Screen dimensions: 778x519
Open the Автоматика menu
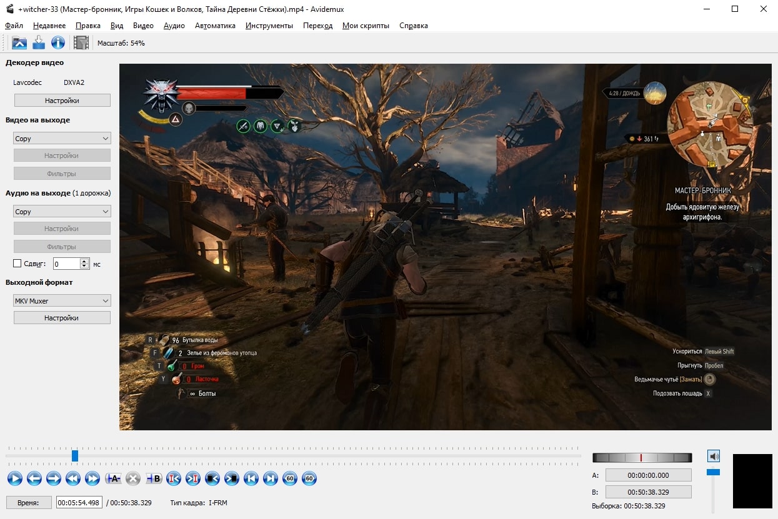[216, 26]
